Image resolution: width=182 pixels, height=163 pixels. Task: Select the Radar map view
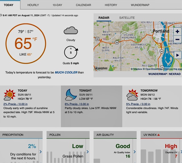104,18
